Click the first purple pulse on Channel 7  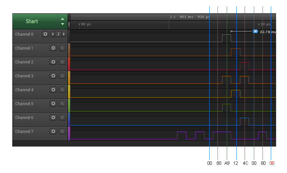(x=182, y=135)
